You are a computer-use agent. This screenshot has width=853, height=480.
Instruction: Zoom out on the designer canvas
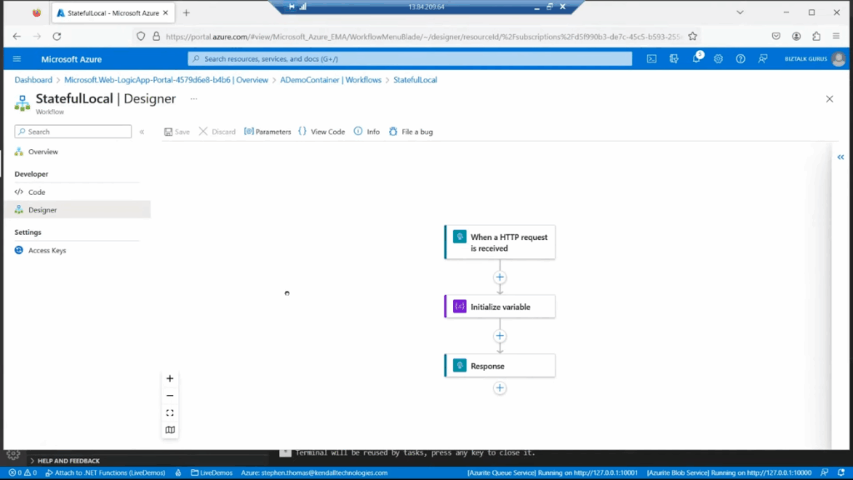coord(170,396)
